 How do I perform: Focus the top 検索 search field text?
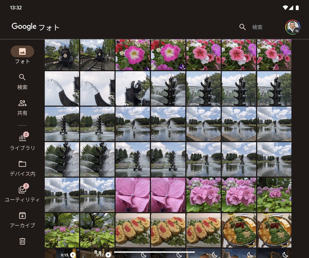257,27
